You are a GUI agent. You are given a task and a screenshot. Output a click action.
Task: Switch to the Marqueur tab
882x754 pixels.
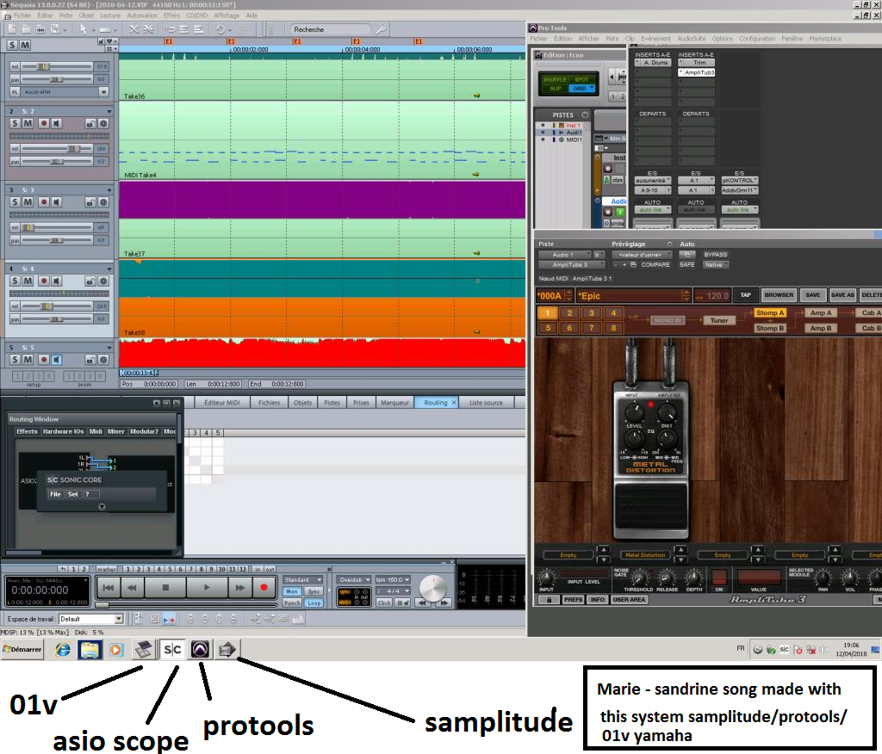point(394,403)
